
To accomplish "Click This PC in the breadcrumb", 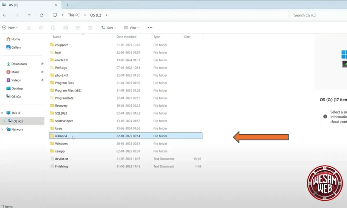I will [x=74, y=15].
